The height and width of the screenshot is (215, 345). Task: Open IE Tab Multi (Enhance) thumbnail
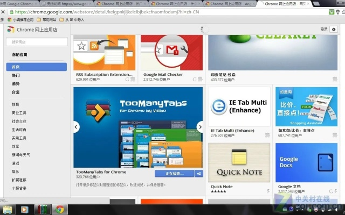click(x=239, y=106)
